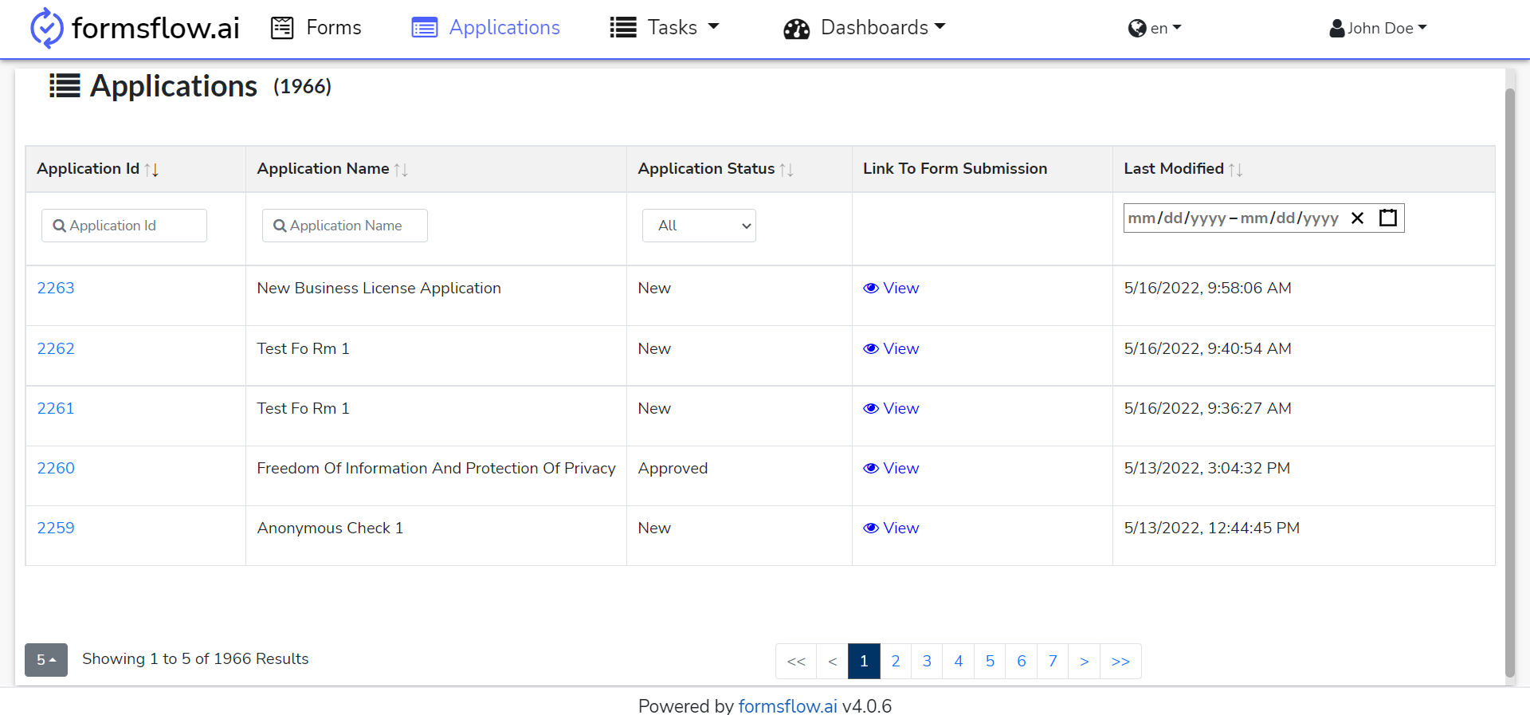The width and height of the screenshot is (1530, 715).
Task: Open the date range calendar icon
Action: 1388,218
